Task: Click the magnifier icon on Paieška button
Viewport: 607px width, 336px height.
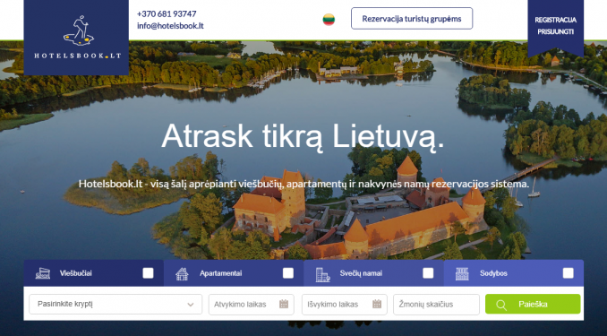Action: (x=501, y=305)
